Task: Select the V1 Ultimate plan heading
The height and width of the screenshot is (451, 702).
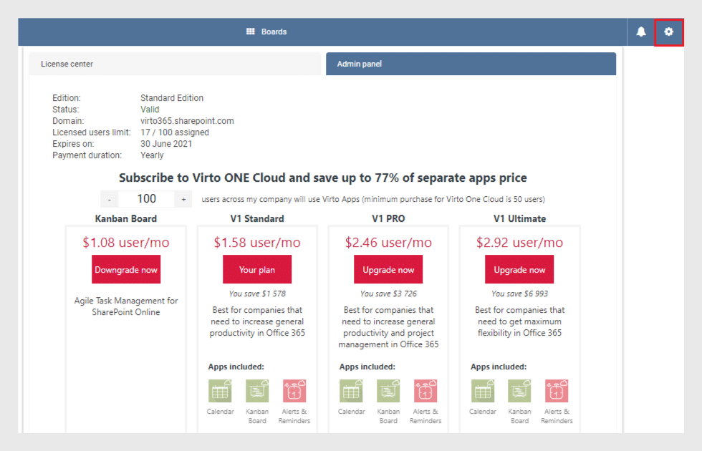Action: (519, 219)
